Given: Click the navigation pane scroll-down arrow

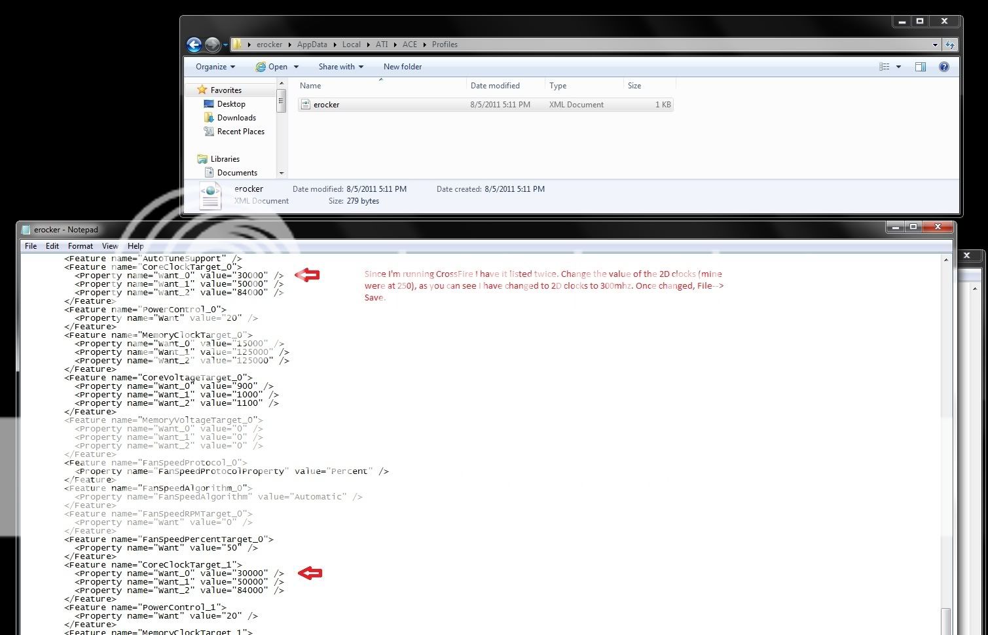Looking at the screenshot, I should (x=282, y=173).
